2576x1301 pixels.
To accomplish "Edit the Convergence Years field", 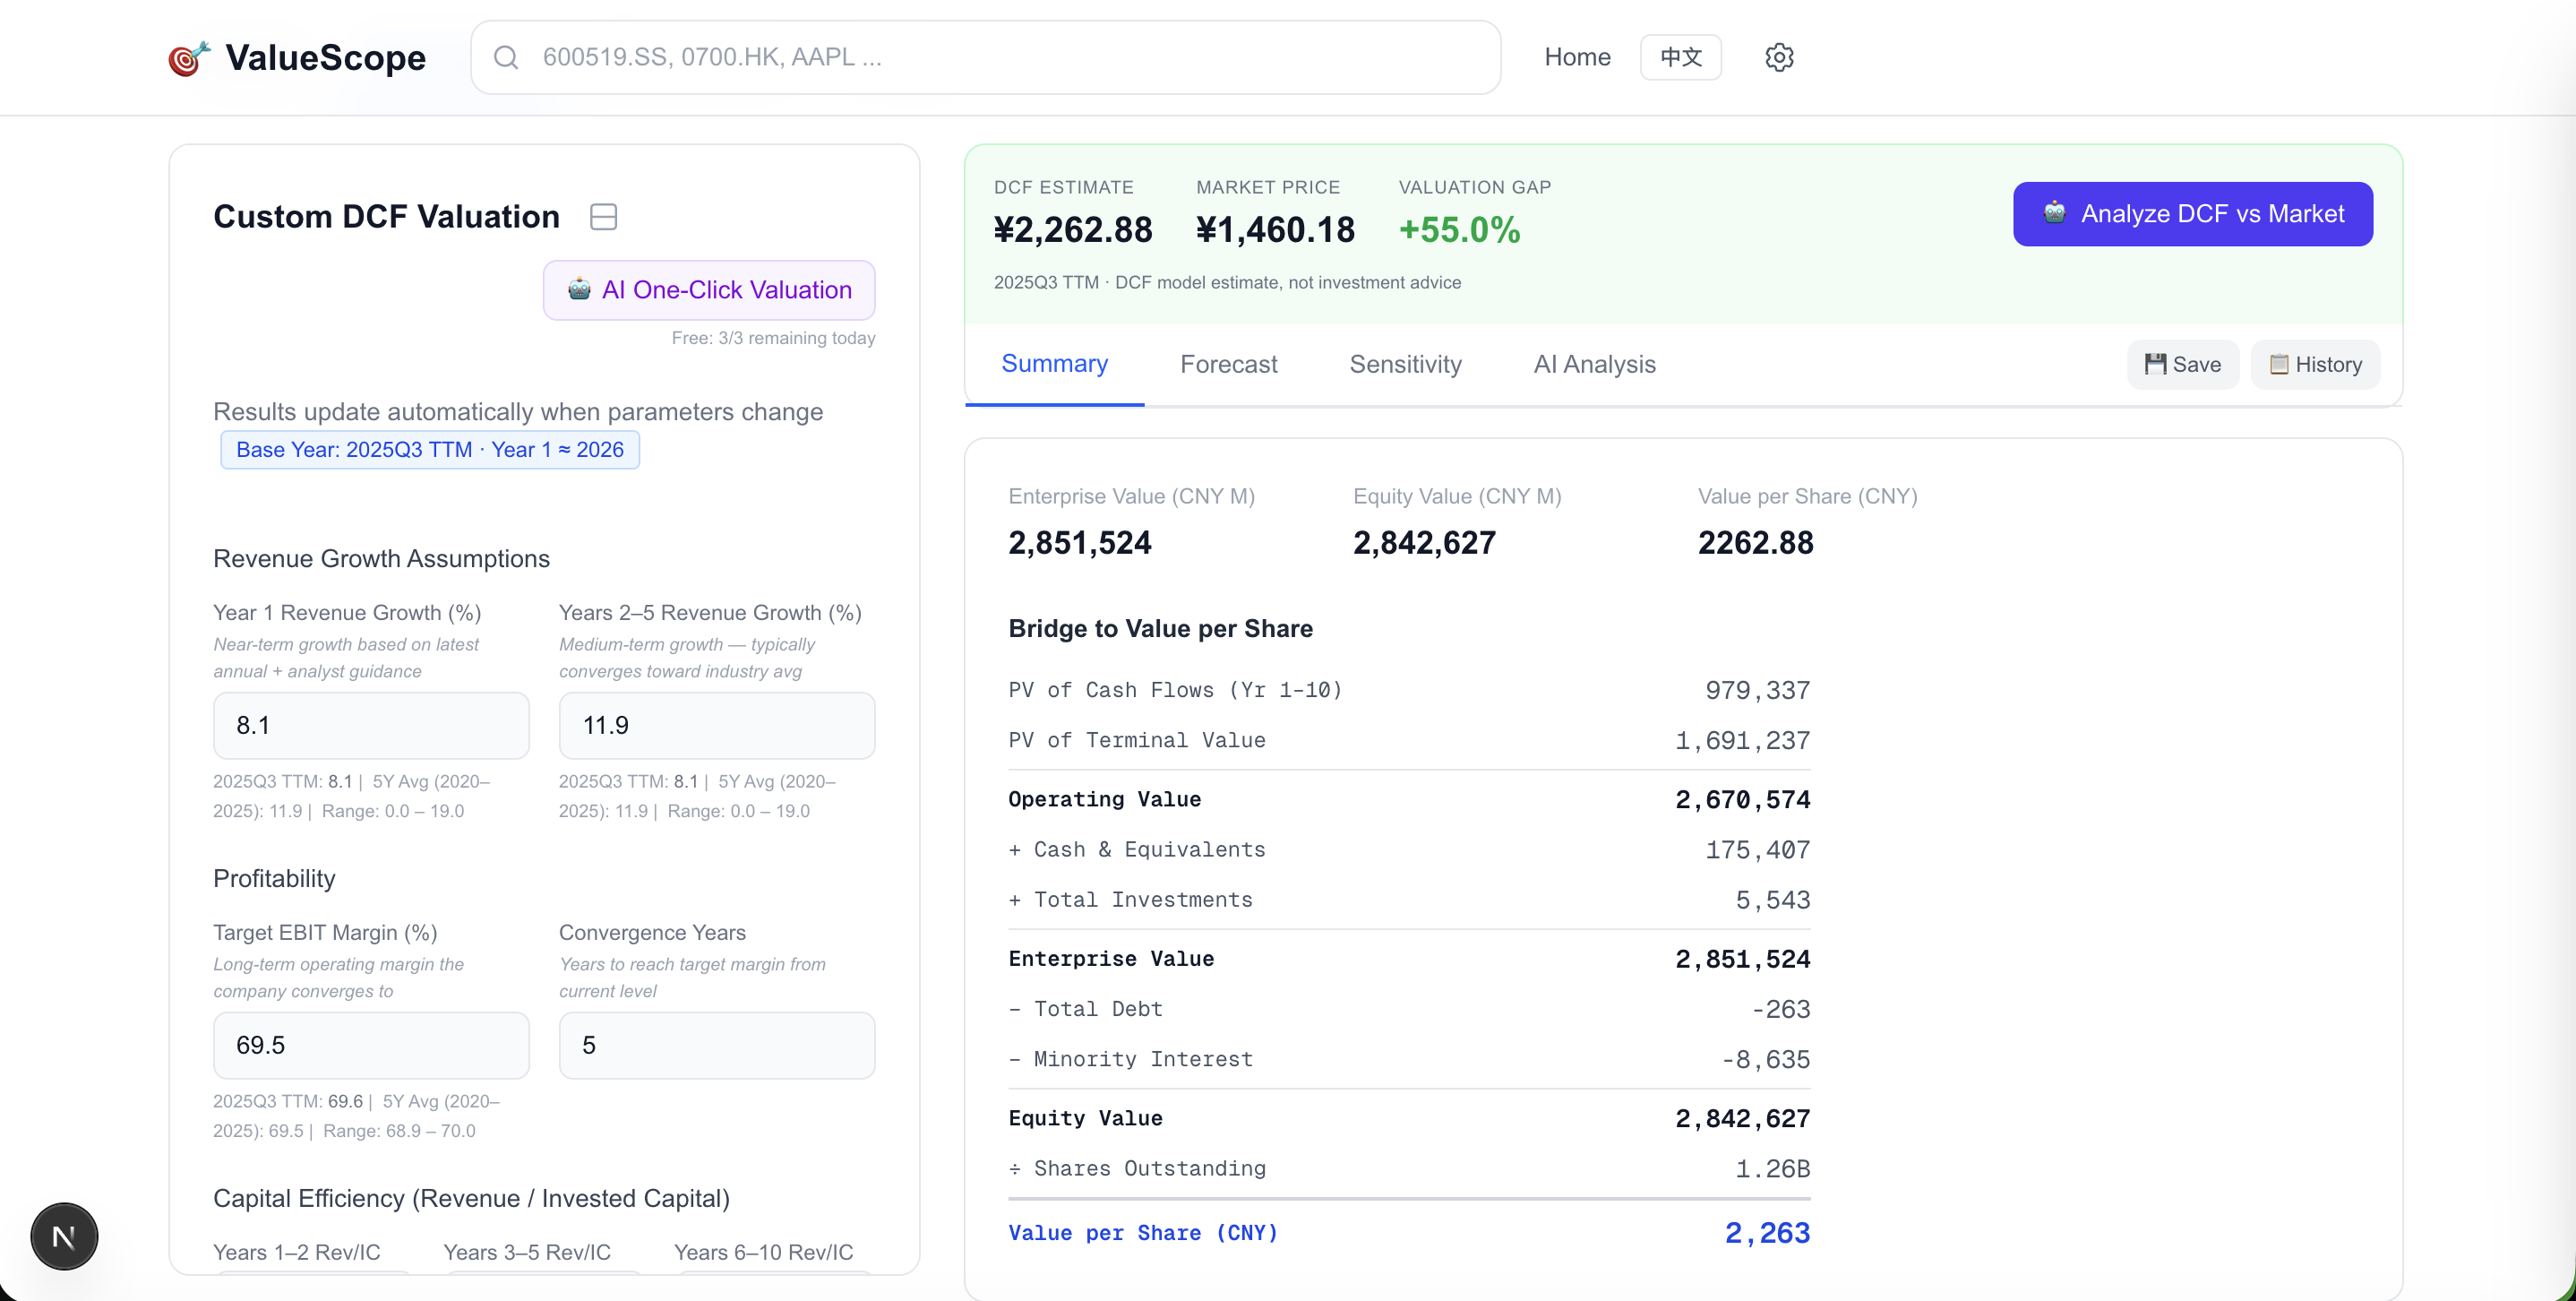I will (x=716, y=1045).
